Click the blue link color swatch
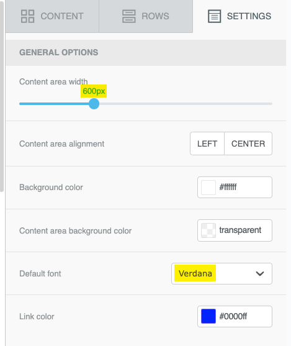This screenshot has width=291, height=346. click(208, 316)
